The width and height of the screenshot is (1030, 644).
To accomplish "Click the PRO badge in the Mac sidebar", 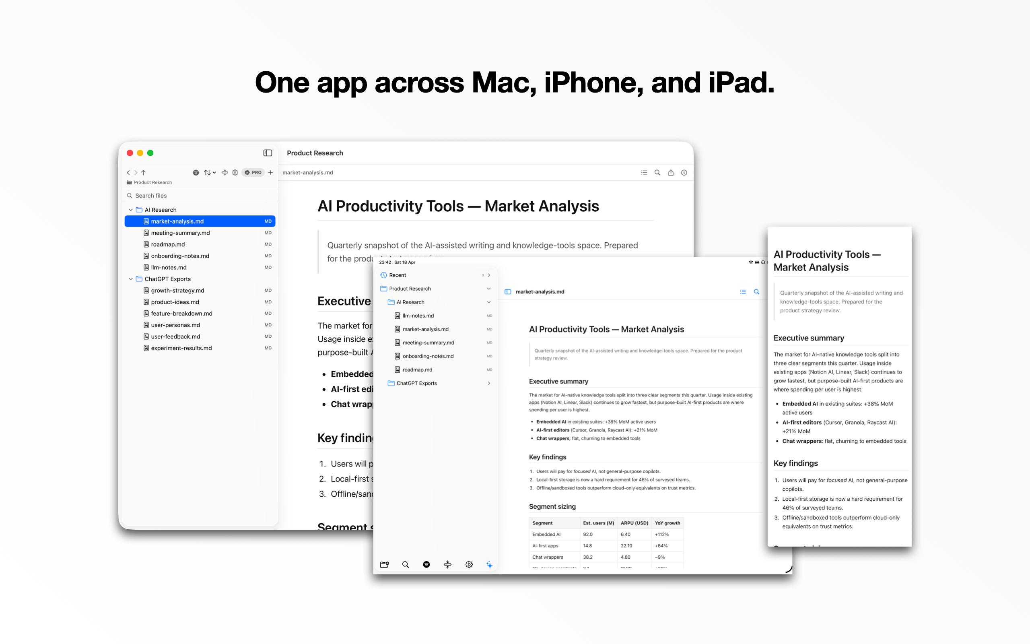I will tap(253, 173).
